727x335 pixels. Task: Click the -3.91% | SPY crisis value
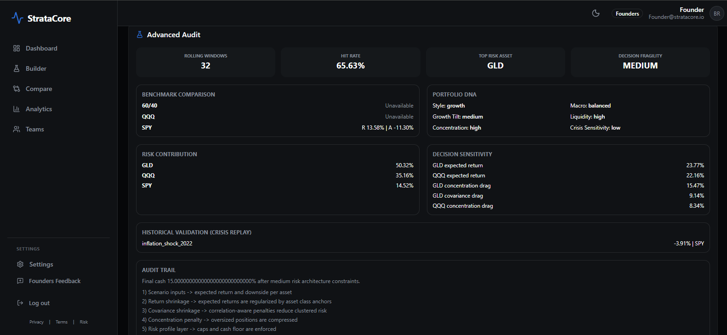689,244
